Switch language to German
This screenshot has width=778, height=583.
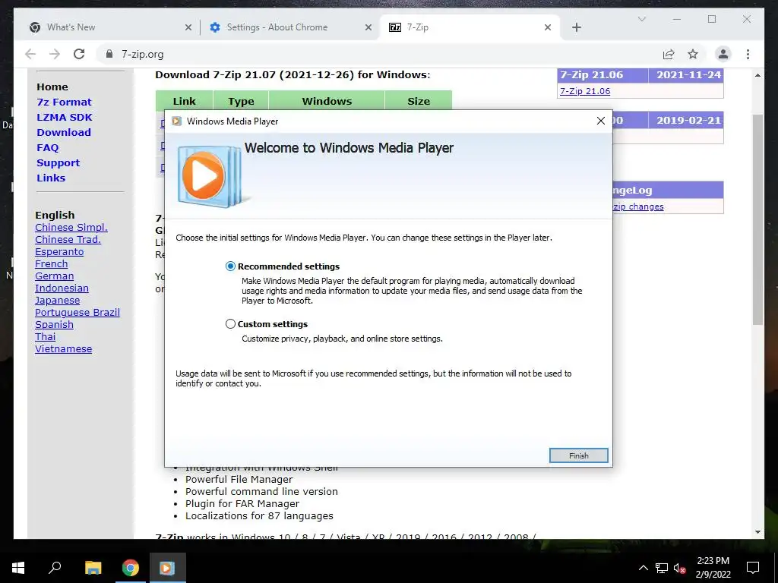point(54,276)
